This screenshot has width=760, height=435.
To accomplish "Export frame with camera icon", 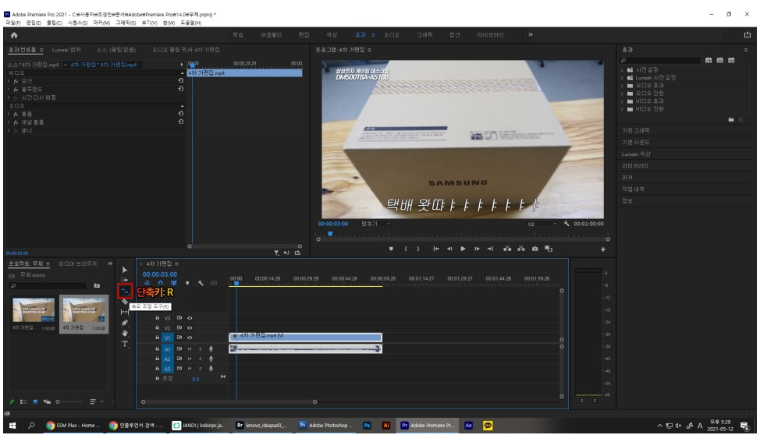I will 534,249.
